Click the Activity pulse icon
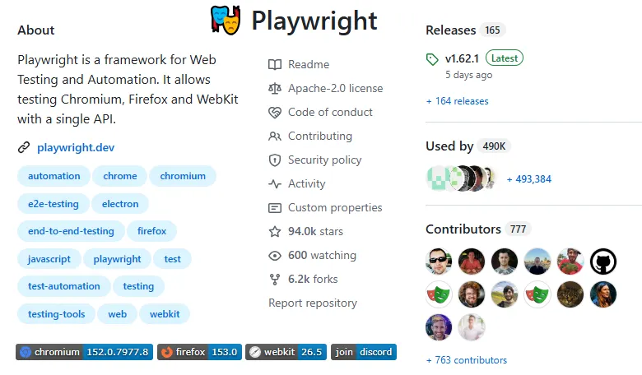642x375 pixels. 275,184
